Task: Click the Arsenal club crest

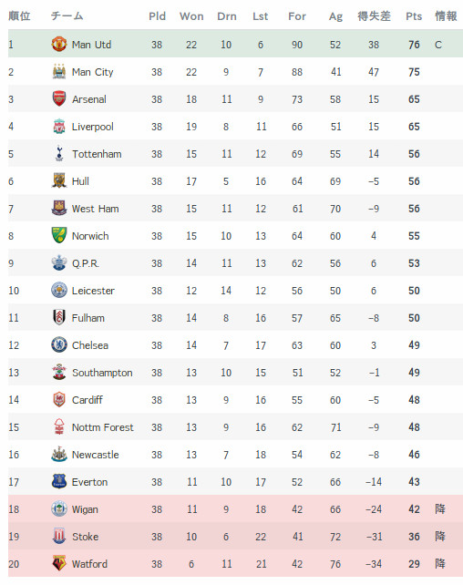Action: pyautogui.click(x=59, y=99)
